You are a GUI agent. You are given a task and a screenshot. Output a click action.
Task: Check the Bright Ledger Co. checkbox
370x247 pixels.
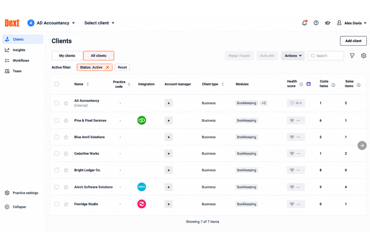(x=57, y=170)
